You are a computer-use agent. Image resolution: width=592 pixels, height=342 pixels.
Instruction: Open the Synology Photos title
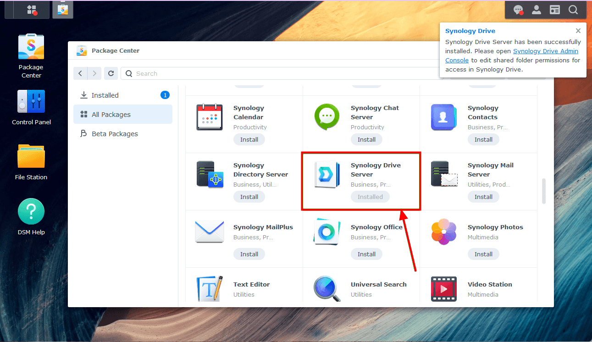point(496,227)
